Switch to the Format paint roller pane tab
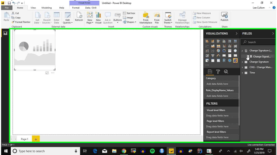277x155 pixels. coord(218,72)
